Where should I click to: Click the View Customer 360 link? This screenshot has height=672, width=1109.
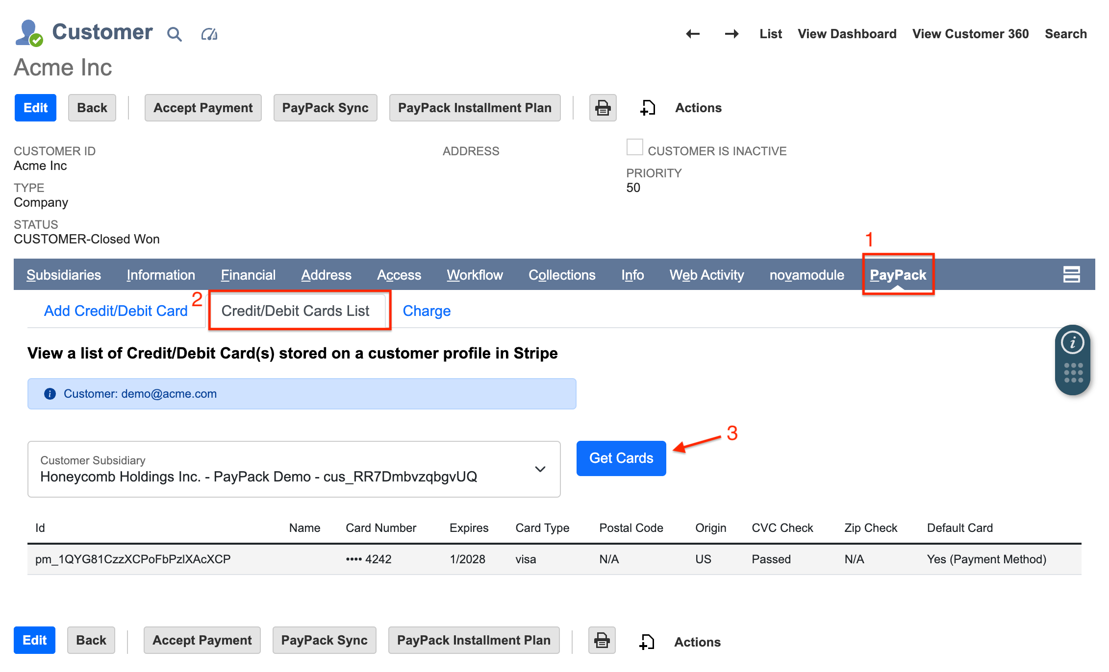click(970, 33)
